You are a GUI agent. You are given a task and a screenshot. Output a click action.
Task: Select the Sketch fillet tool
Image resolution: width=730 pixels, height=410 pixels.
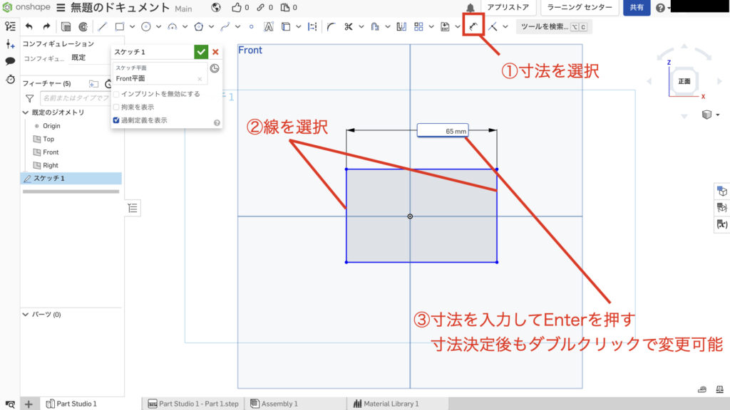331,26
